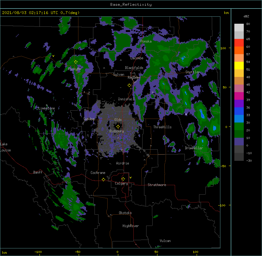Select the bright green 30-20 dBZ legend swatch

tap(239, 126)
